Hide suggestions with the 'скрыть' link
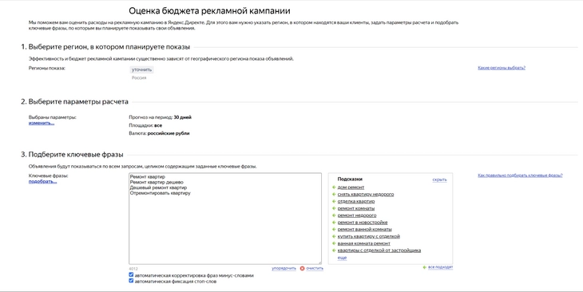The width and height of the screenshot is (583, 292). pyautogui.click(x=439, y=180)
